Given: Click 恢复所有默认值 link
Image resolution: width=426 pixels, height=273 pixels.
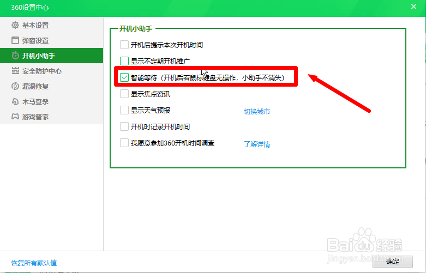Looking at the screenshot, I should click(34, 263).
